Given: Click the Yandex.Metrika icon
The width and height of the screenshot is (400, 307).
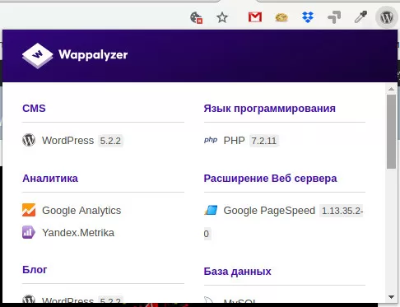Looking at the screenshot, I should tap(29, 232).
